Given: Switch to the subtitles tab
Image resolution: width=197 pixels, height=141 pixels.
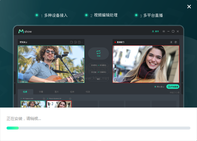Looking at the screenshot, I should pyautogui.click(x=41, y=92).
